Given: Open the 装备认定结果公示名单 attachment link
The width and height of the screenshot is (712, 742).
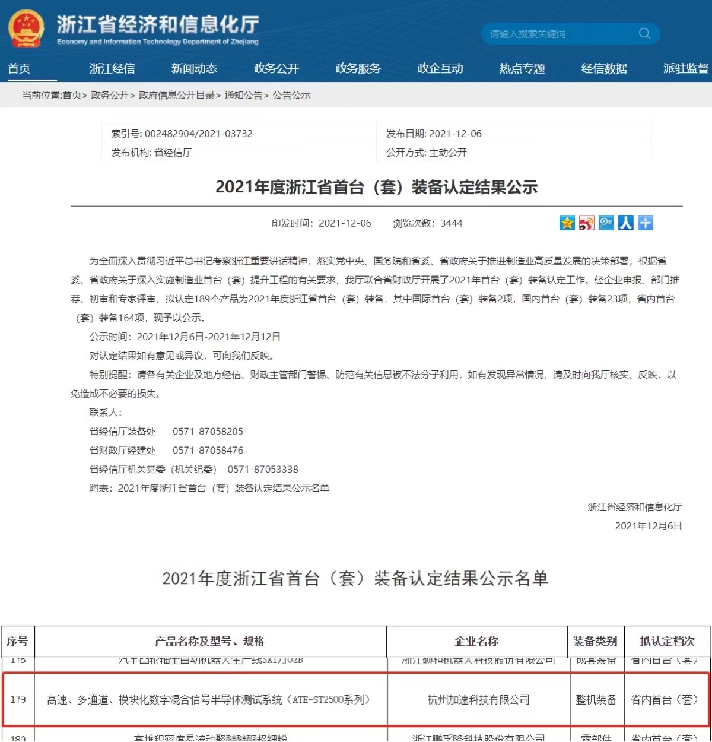Looking at the screenshot, I should coord(225,488).
